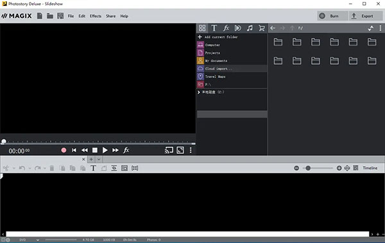Image resolution: width=385 pixels, height=243 pixels.
Task: Zoom in timeline with plus button
Action: 339,168
